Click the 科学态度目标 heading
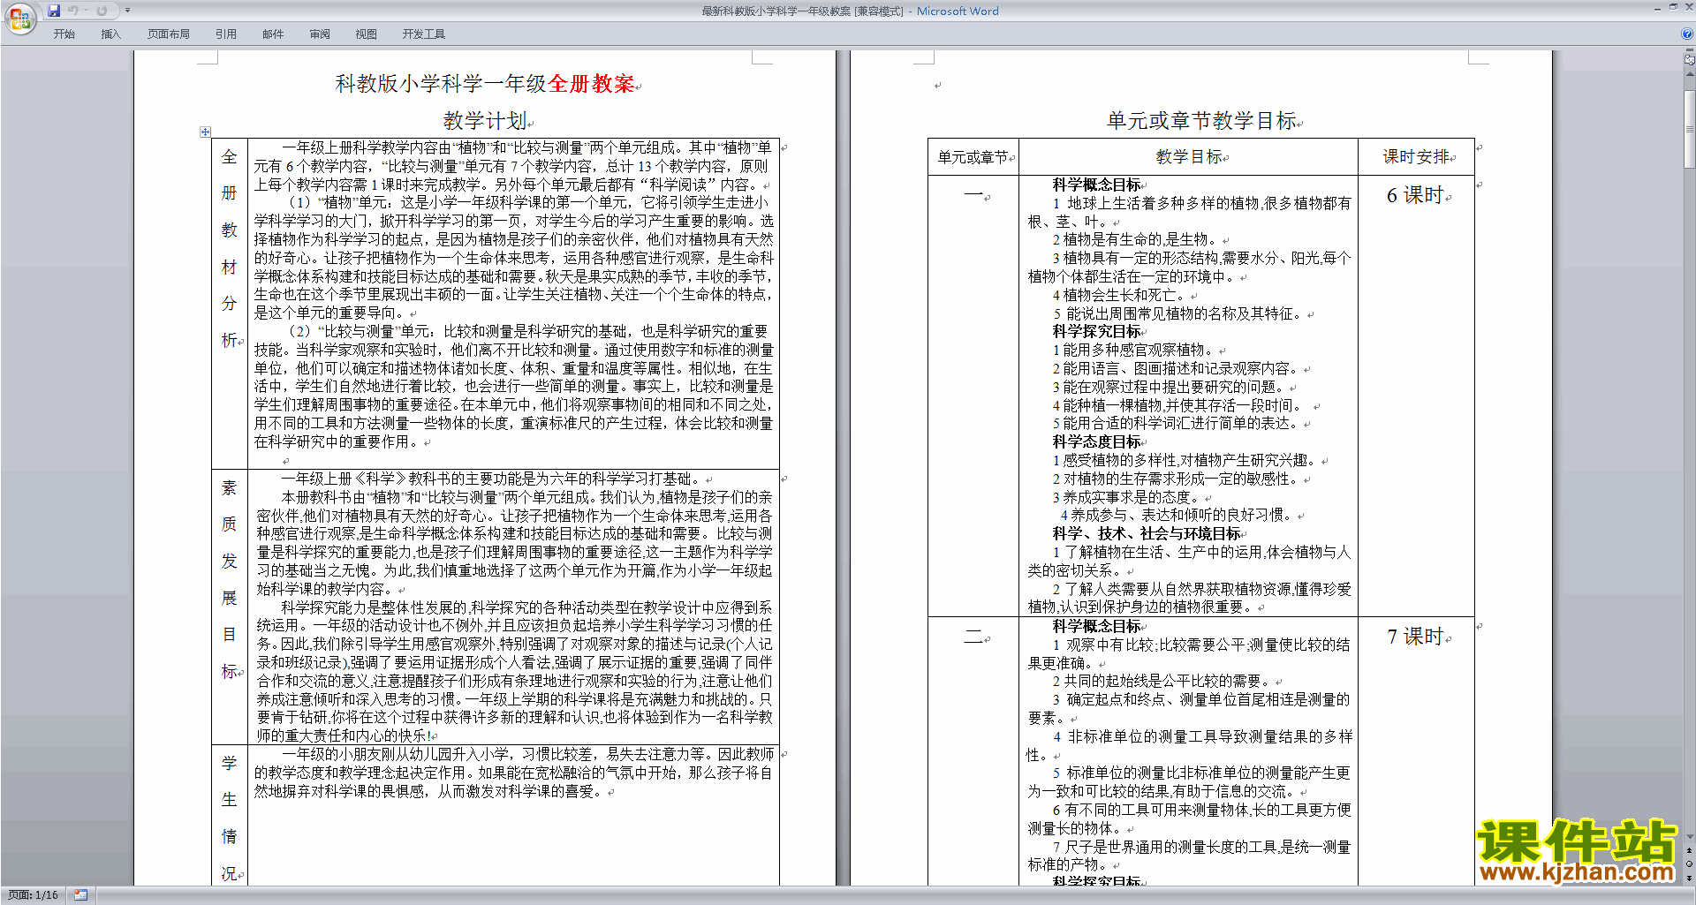1696x905 pixels. pyautogui.click(x=1096, y=441)
